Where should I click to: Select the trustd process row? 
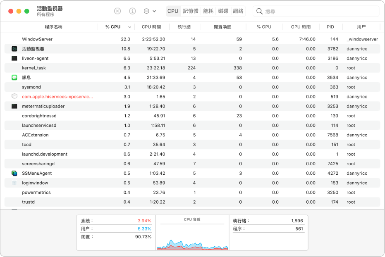[x=192, y=202]
